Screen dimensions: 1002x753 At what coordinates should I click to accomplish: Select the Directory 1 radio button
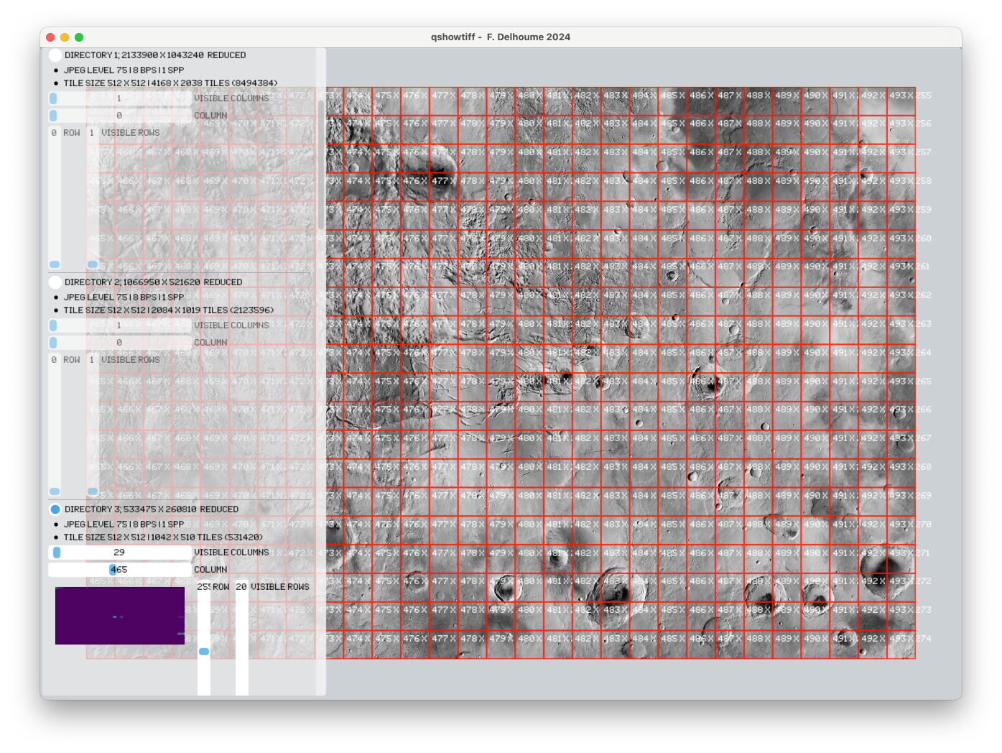pyautogui.click(x=55, y=55)
